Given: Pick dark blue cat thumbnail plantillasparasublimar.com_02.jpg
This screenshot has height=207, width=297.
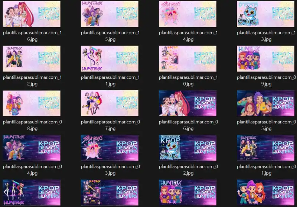Looking at the screenshot, I should coord(187,148).
